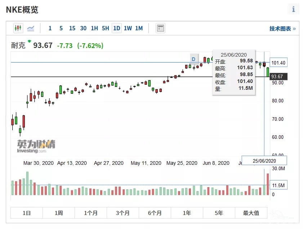Switch to the area line chart icon

[31, 28]
